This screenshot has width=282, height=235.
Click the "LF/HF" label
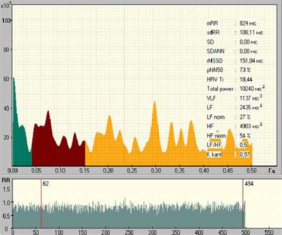click(214, 145)
